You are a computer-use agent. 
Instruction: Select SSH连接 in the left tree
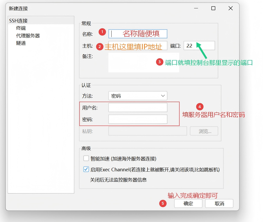click(x=18, y=21)
